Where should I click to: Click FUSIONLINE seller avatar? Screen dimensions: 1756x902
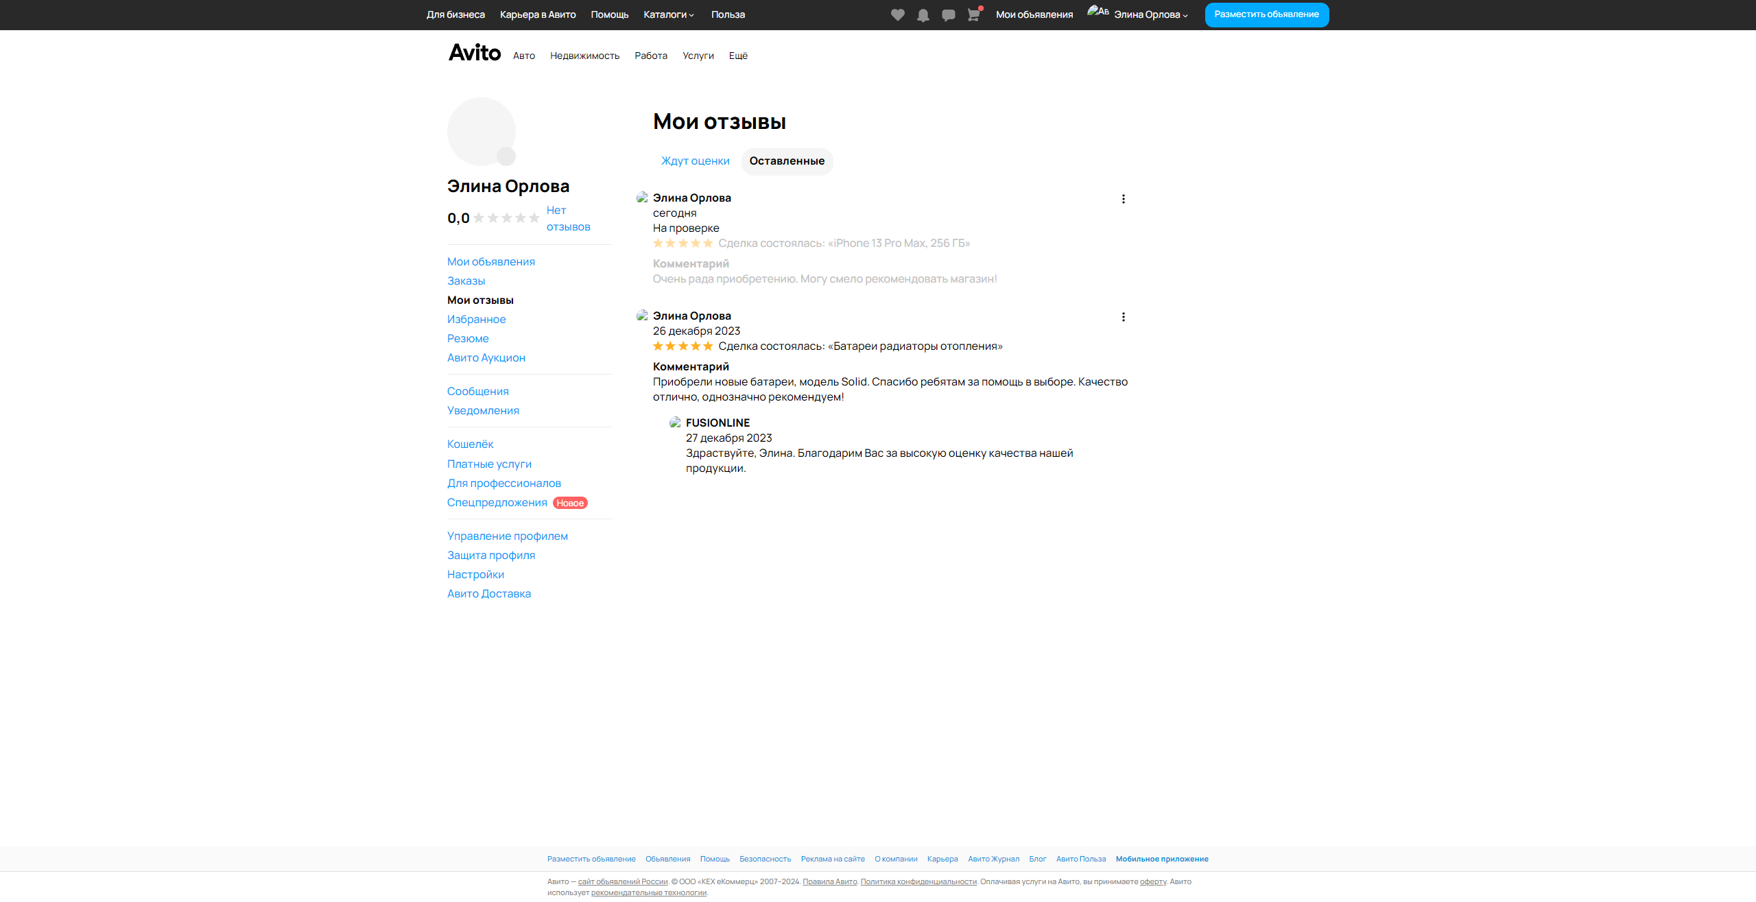(x=675, y=423)
